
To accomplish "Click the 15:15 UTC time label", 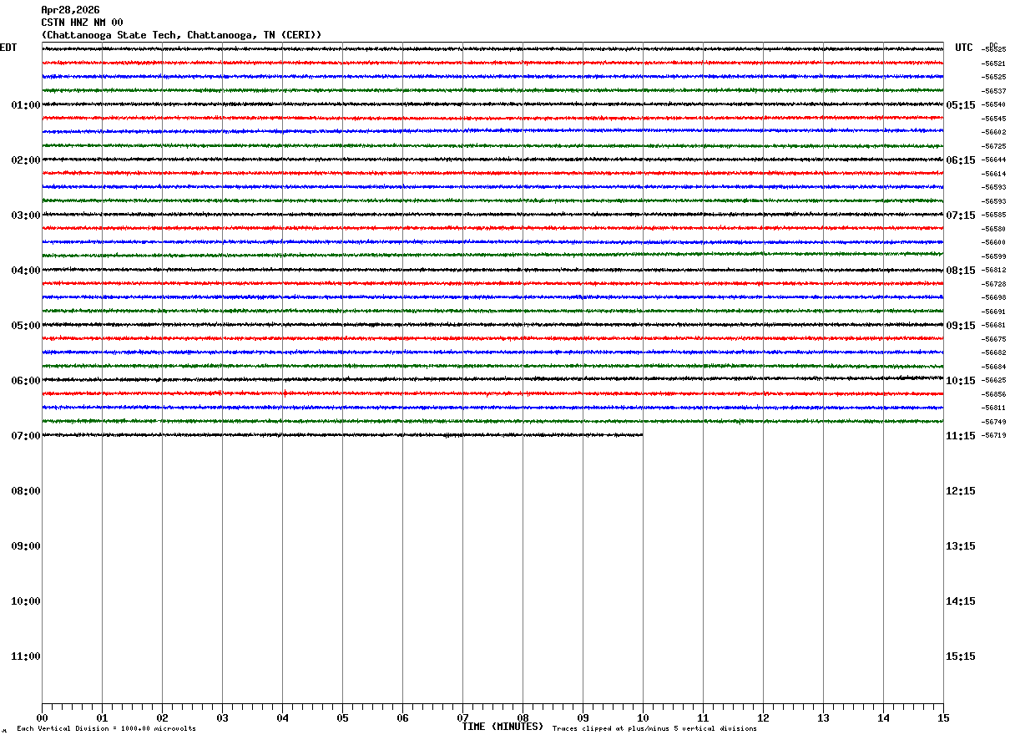I will [x=961, y=656].
